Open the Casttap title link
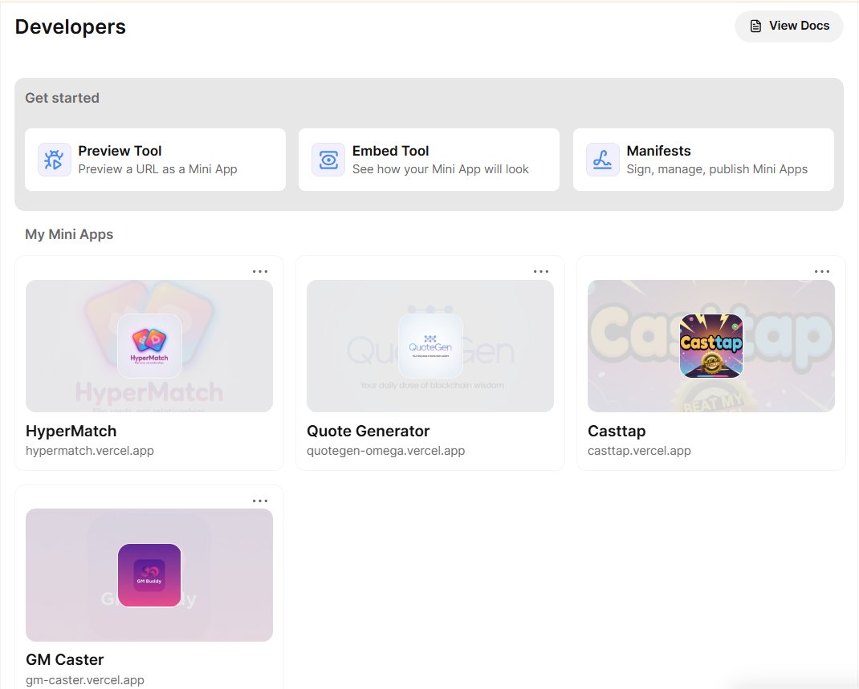Screen dimensions: 859x689 pyautogui.click(x=617, y=432)
